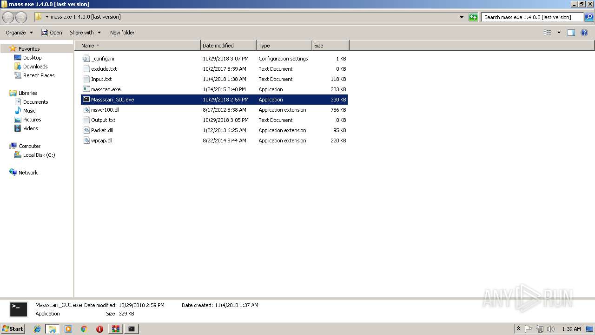
Task: Sort by the Date modified column
Action: click(228, 46)
